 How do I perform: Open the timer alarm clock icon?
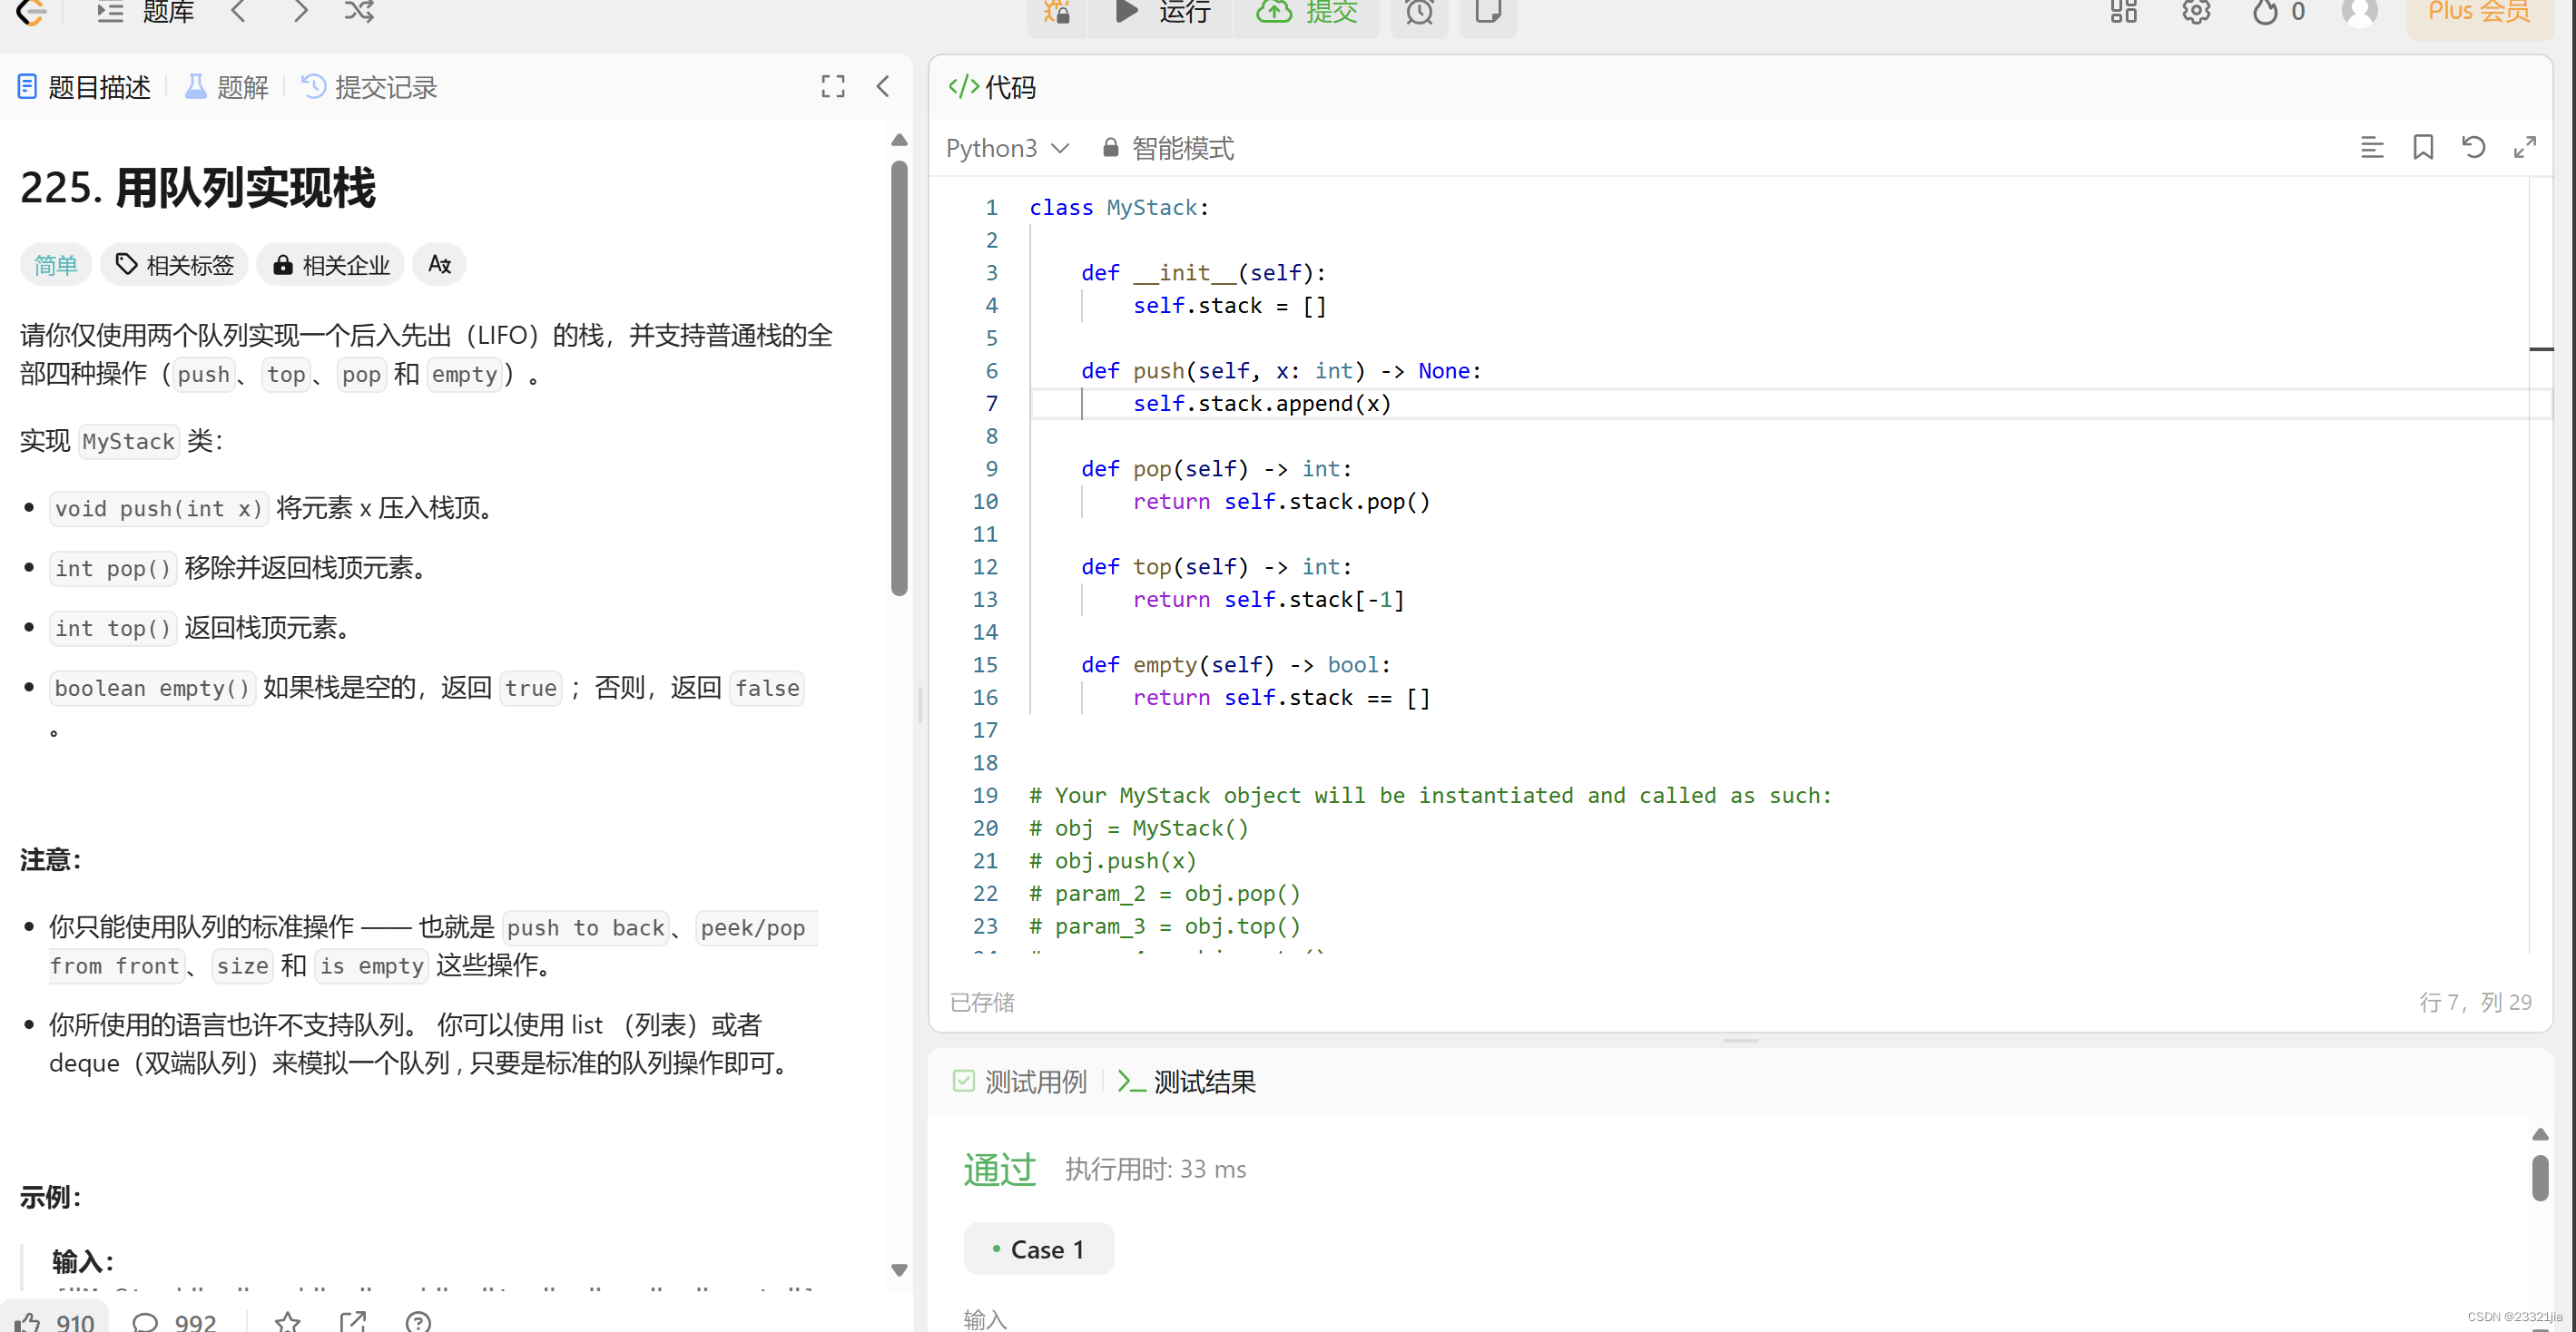[1419, 12]
